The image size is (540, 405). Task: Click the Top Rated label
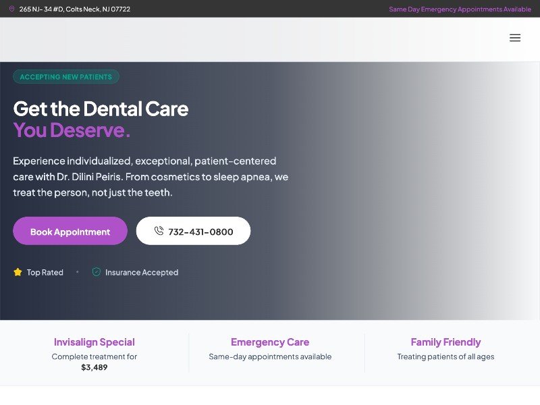(45, 273)
